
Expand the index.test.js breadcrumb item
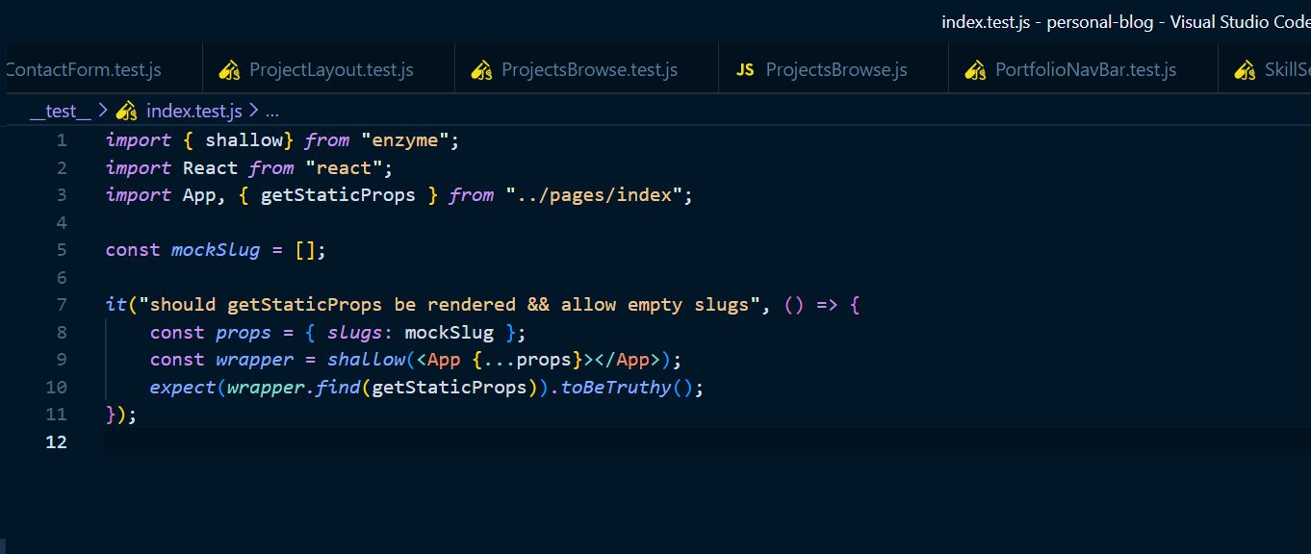tap(194, 111)
